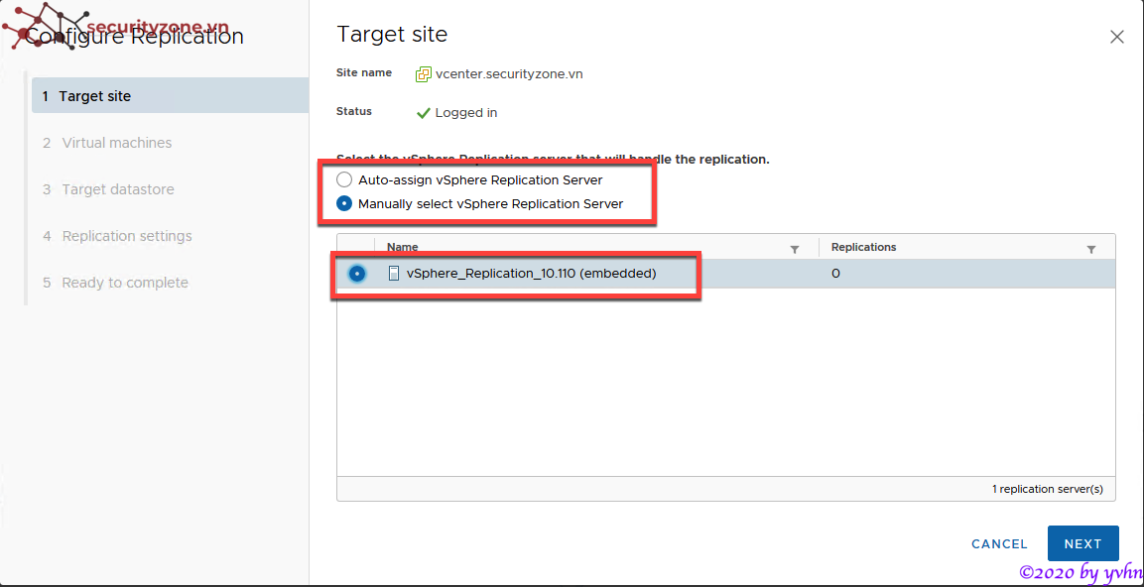
Task: Click the NEXT button
Action: [1082, 544]
